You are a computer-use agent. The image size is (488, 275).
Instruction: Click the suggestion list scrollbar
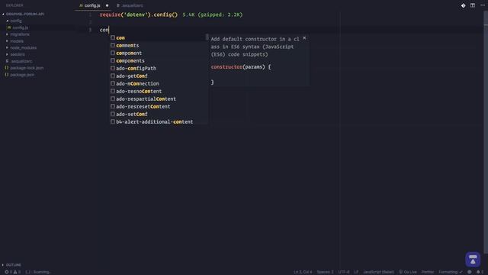[x=207, y=37]
